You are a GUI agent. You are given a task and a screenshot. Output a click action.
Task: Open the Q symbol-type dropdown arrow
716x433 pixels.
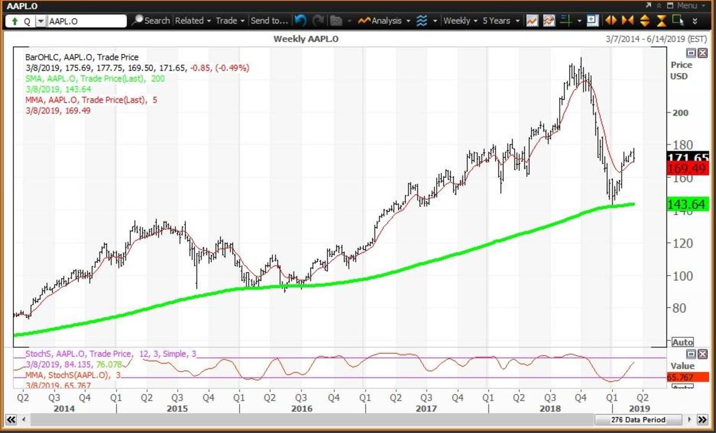pos(40,21)
